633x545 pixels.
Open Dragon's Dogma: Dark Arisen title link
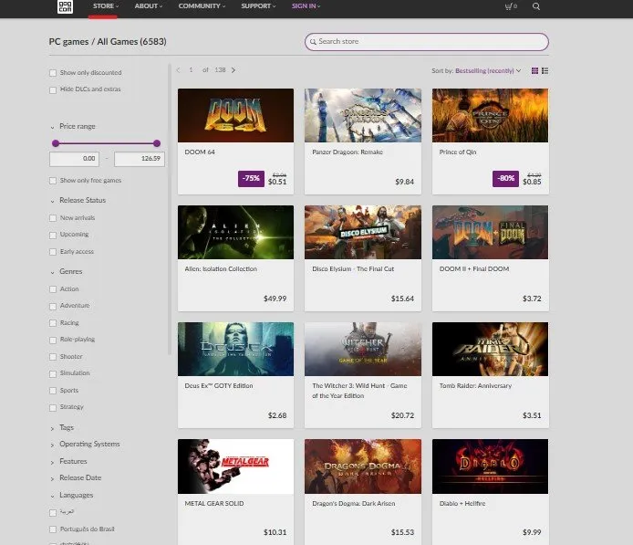(354, 503)
